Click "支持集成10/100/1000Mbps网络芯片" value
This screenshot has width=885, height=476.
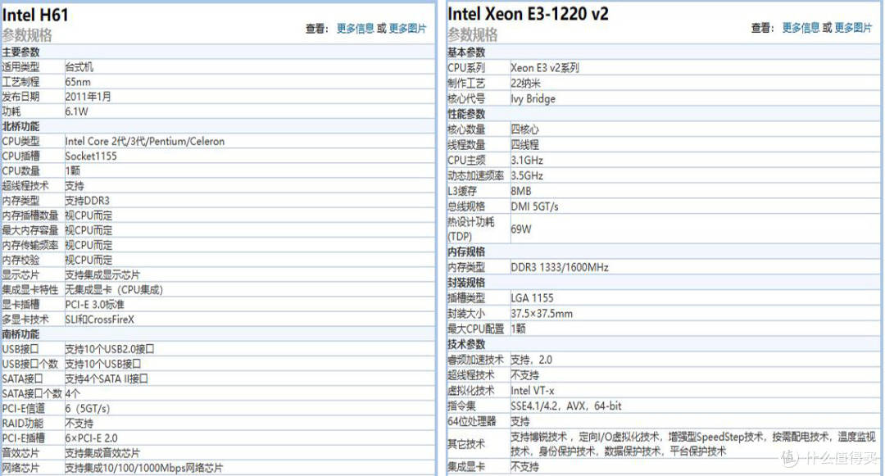[144, 468]
